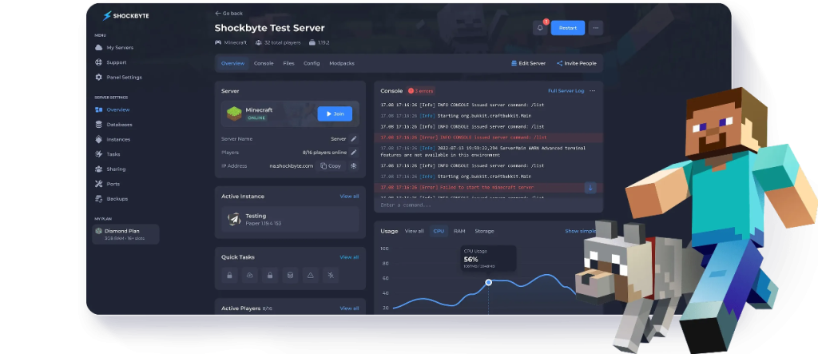This screenshot has height=354, width=818.
Task: Select the Storage usage tab
Action: tap(484, 231)
